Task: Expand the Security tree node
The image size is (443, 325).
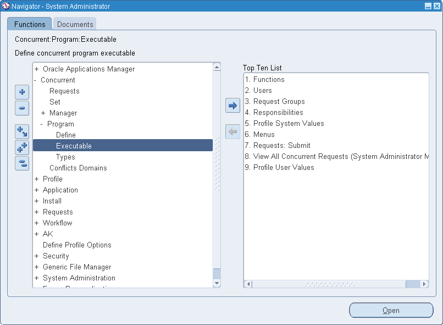Action: [36, 256]
